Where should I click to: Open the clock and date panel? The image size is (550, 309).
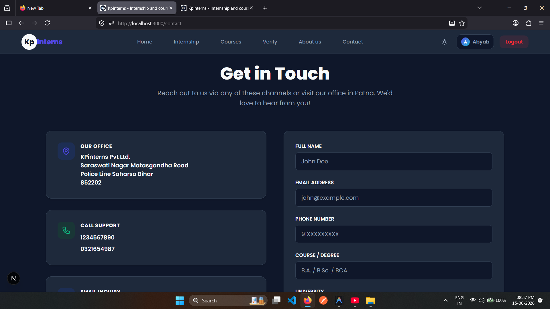tap(523, 300)
